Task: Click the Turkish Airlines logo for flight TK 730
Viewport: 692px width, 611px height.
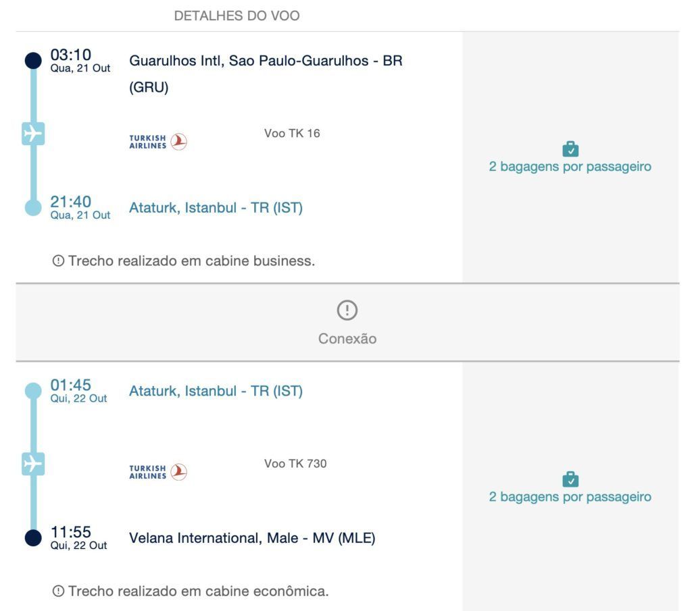Action: pos(158,472)
